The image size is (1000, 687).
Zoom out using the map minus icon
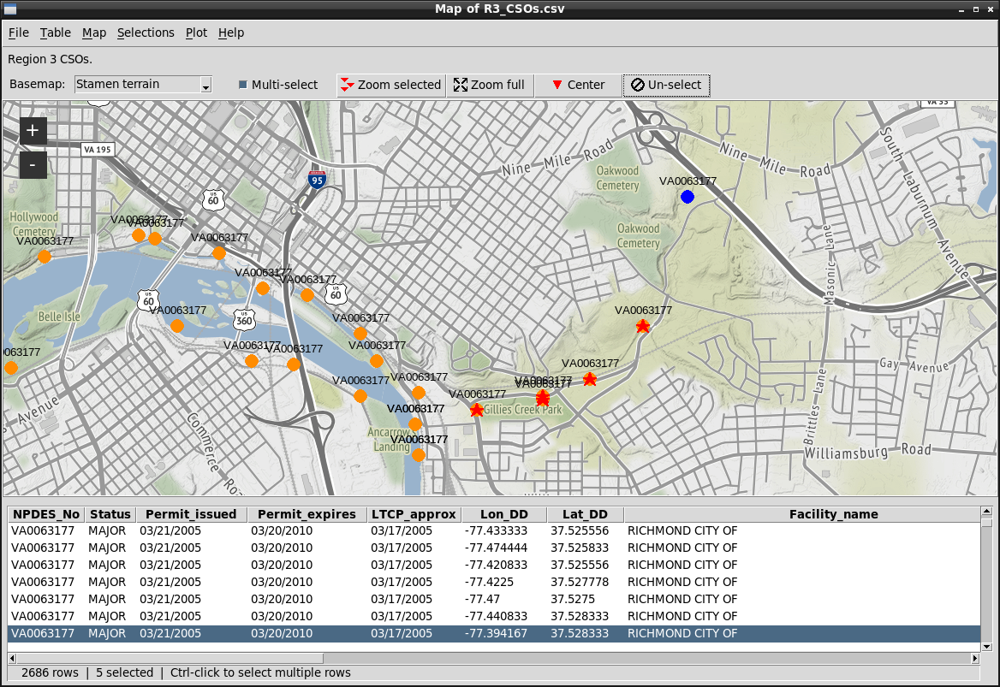(x=33, y=165)
